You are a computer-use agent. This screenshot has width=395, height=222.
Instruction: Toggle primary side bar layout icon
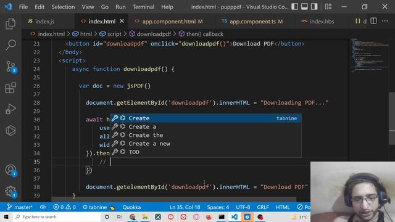[x=294, y=7]
